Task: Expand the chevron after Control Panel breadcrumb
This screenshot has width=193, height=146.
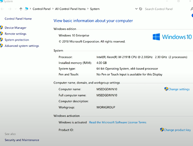Action: (x=53, y=9)
